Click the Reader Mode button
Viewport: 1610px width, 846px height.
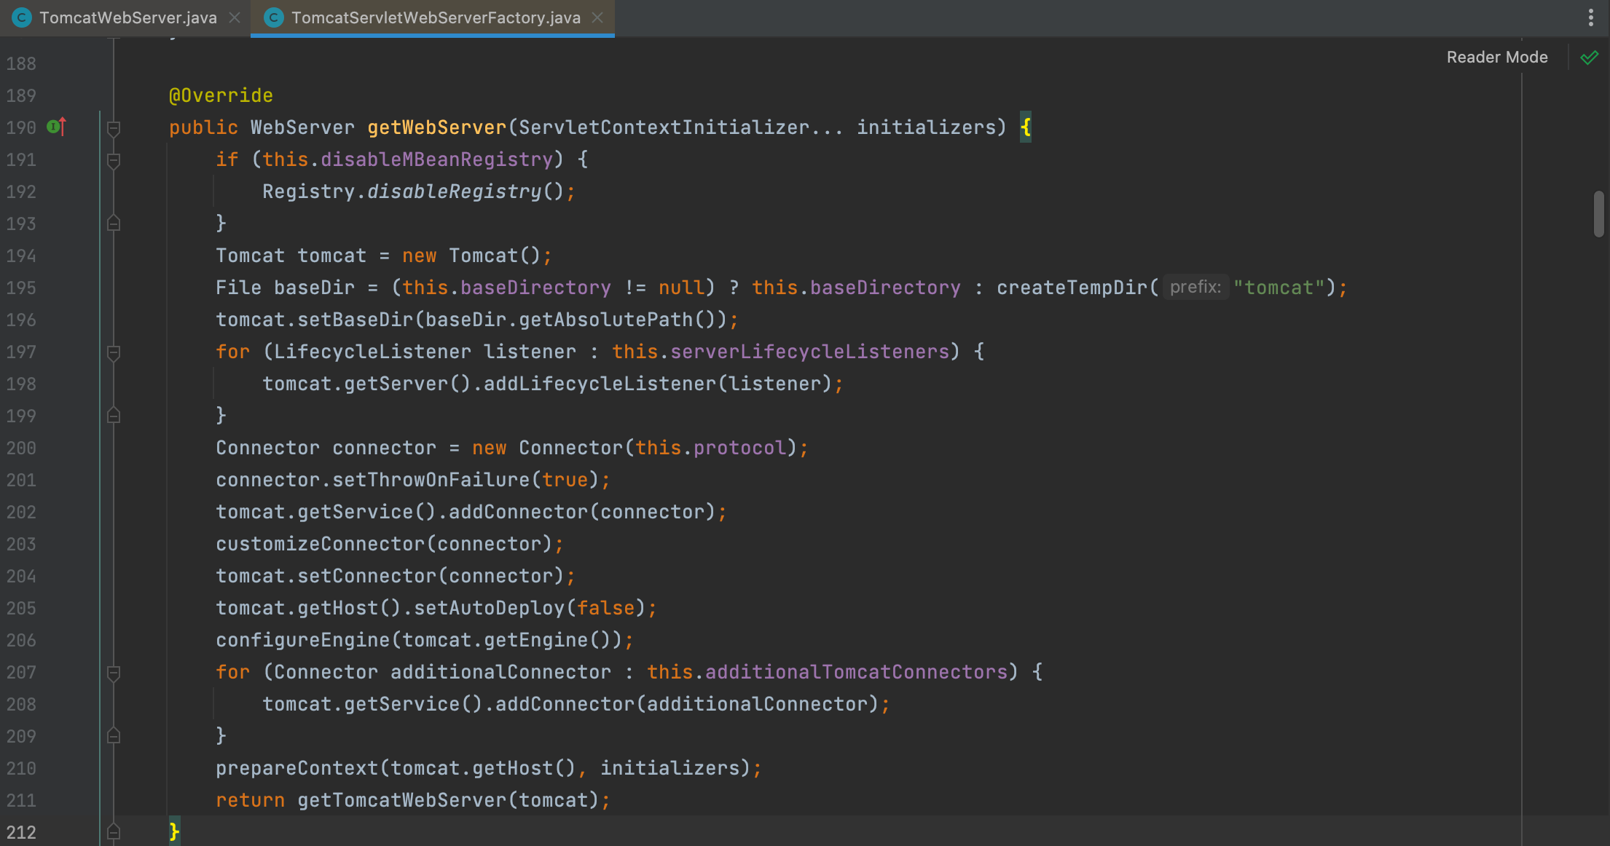[x=1497, y=57]
